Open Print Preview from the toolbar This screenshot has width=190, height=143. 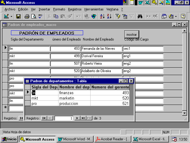pos(34,16)
